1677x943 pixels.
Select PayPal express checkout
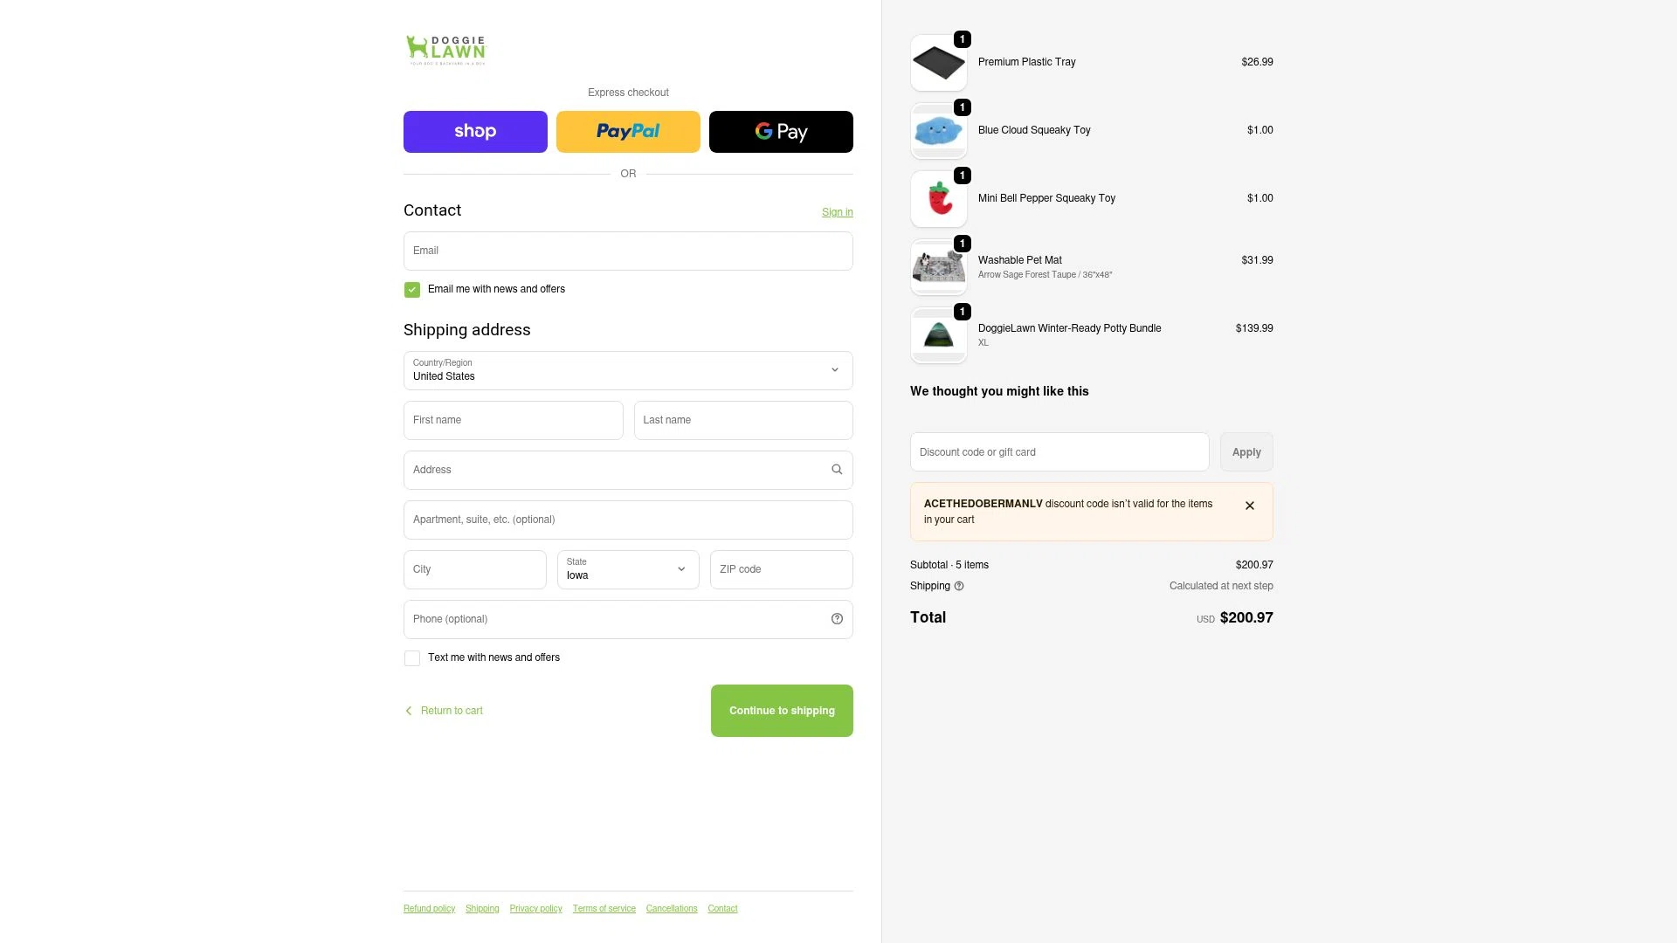pyautogui.click(x=627, y=131)
